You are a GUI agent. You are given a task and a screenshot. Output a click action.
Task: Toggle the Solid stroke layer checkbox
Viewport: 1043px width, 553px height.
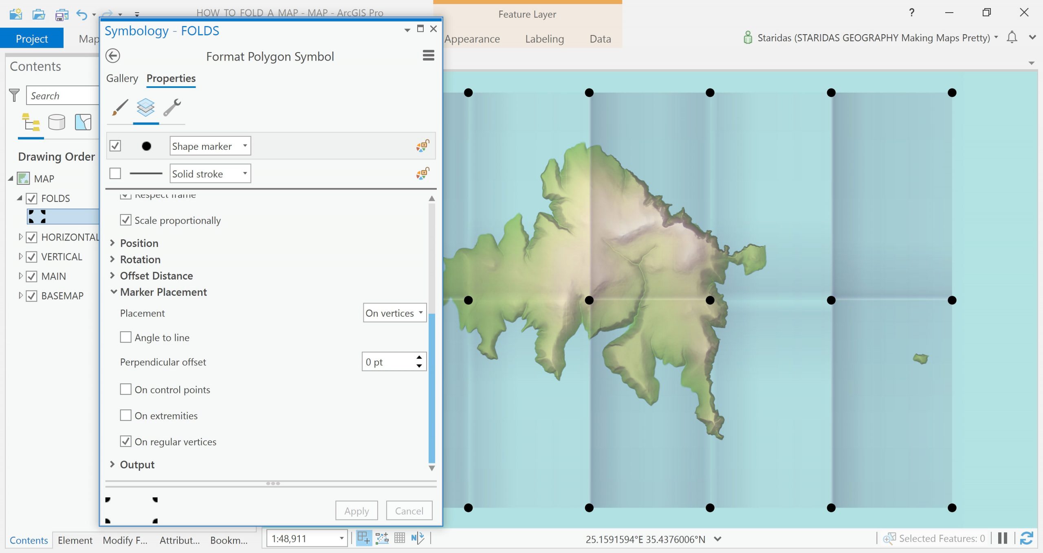click(115, 174)
